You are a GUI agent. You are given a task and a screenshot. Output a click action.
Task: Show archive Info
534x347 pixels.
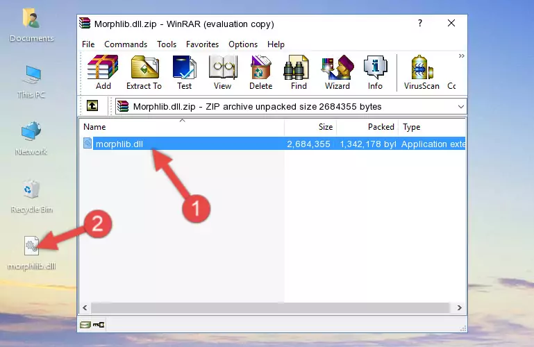coord(375,72)
